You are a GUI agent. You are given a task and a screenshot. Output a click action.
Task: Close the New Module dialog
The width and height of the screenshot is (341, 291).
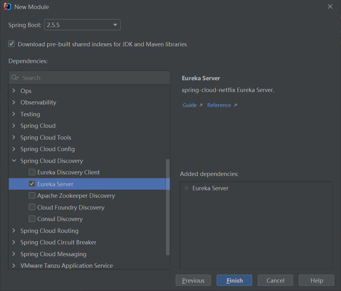[x=330, y=7]
